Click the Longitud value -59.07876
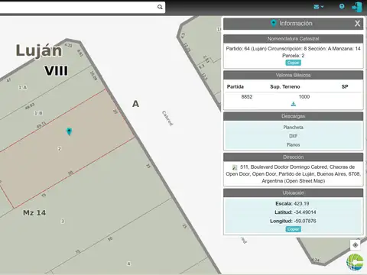 [305, 221]
